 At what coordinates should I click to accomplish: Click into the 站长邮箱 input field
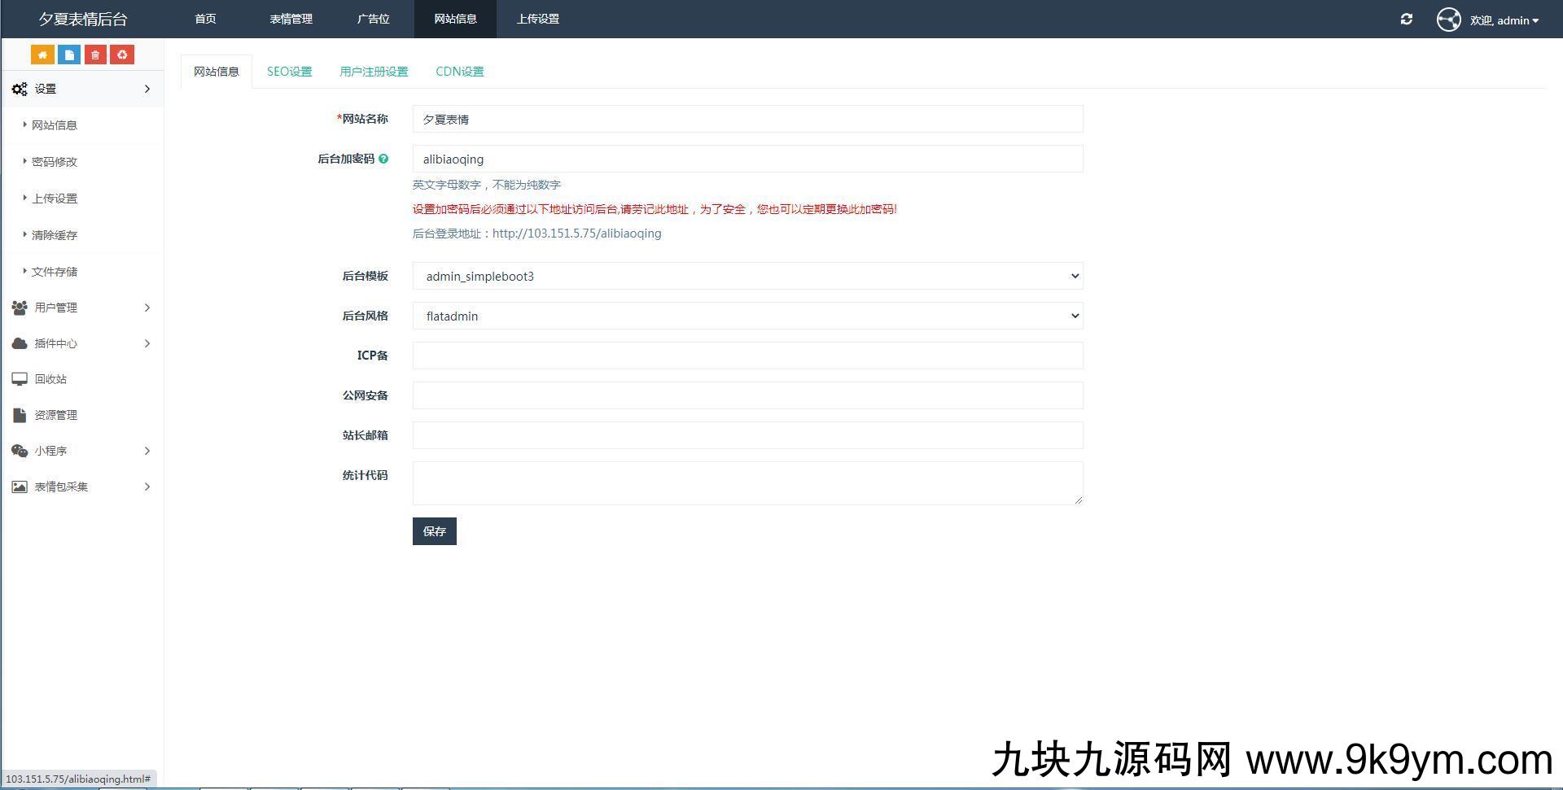tap(746, 435)
